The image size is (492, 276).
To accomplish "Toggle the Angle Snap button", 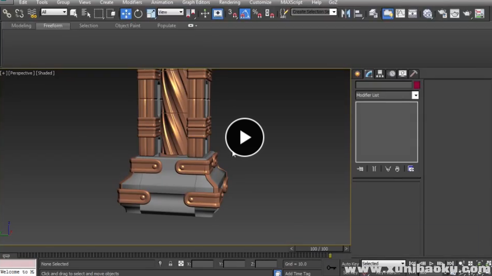I will tap(245, 13).
